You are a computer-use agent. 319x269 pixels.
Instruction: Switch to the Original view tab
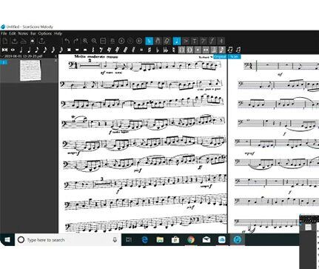point(220,56)
